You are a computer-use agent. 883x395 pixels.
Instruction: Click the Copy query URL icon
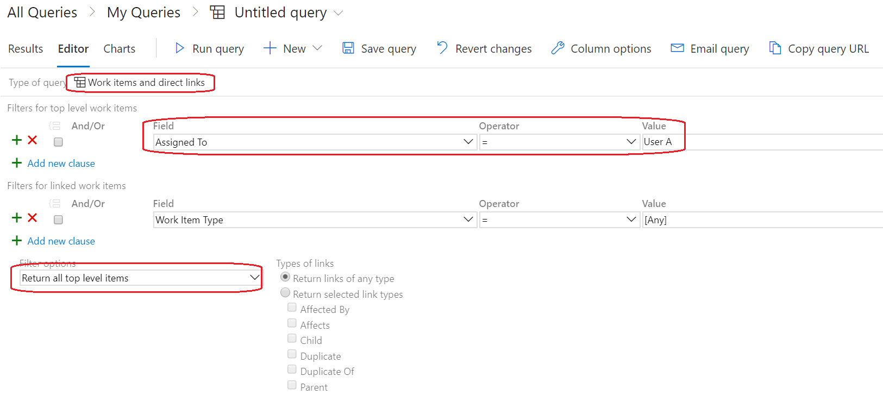(x=775, y=48)
